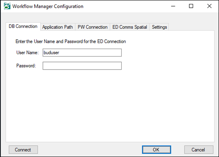219x157 pixels.
Task: Click the User Name label
Action: point(28,53)
